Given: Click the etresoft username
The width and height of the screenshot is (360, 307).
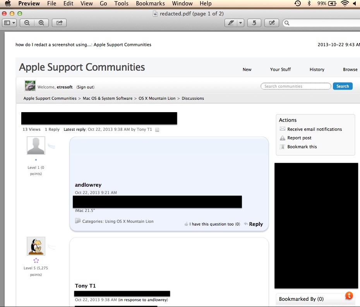Looking at the screenshot, I should (65, 87).
